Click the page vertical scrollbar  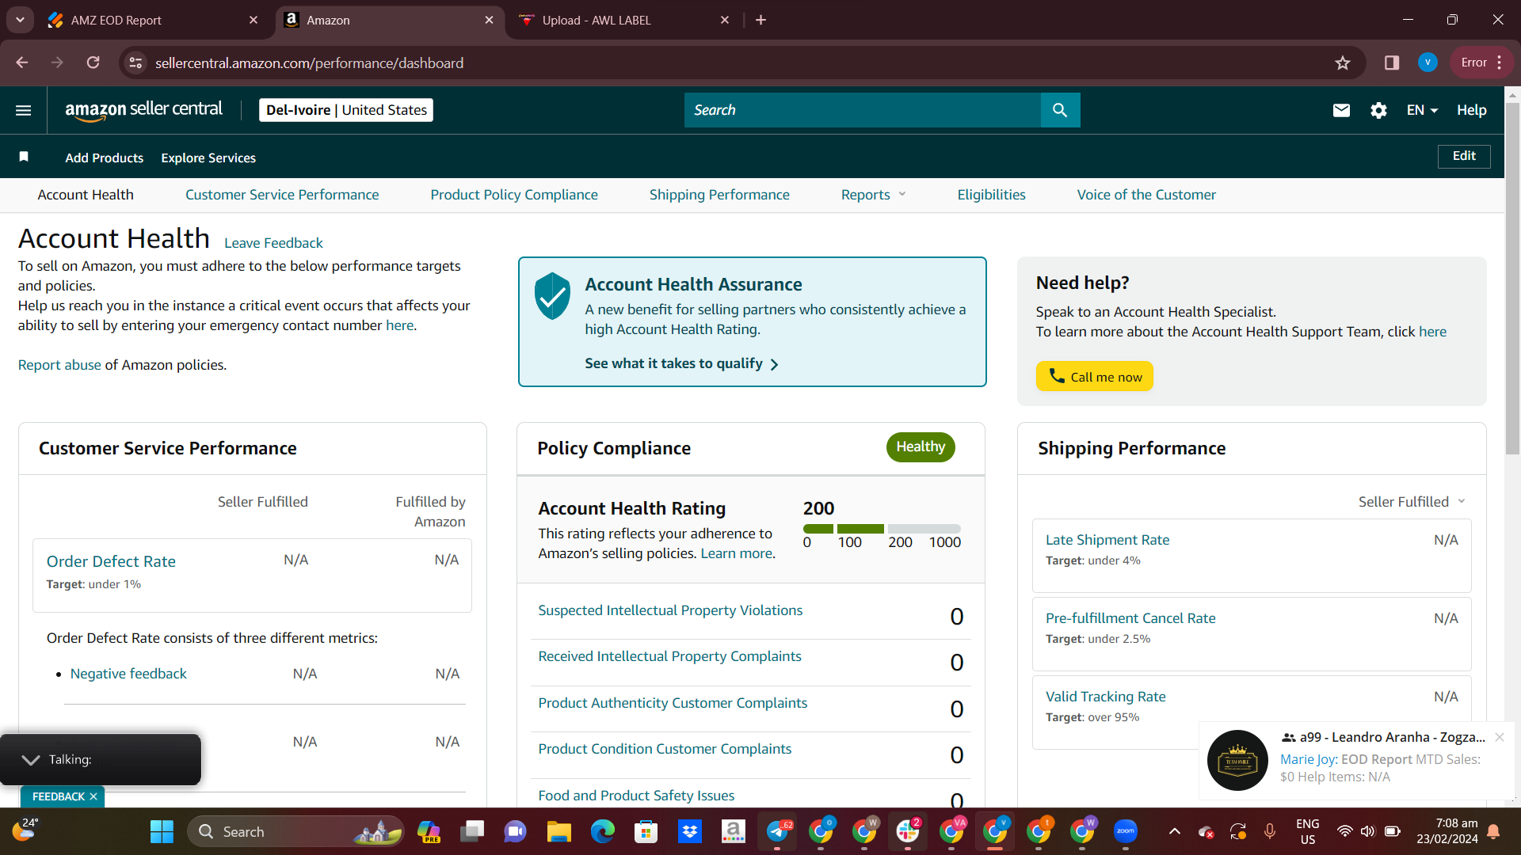[x=1512, y=277]
